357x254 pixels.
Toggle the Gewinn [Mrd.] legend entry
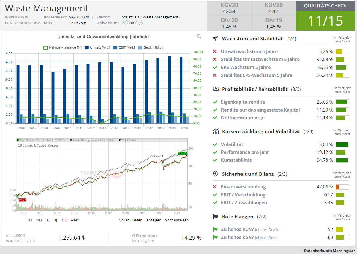151,48
